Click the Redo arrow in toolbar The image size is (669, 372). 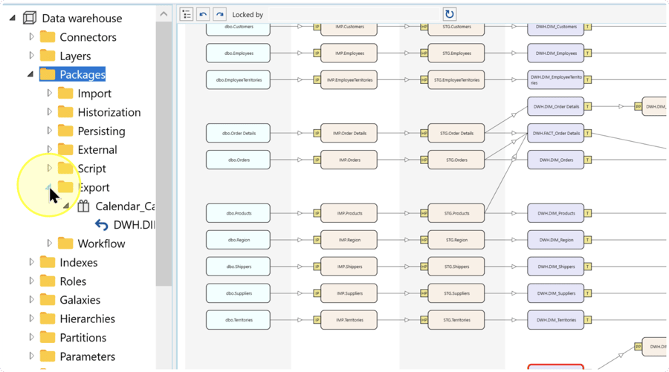[x=219, y=14]
